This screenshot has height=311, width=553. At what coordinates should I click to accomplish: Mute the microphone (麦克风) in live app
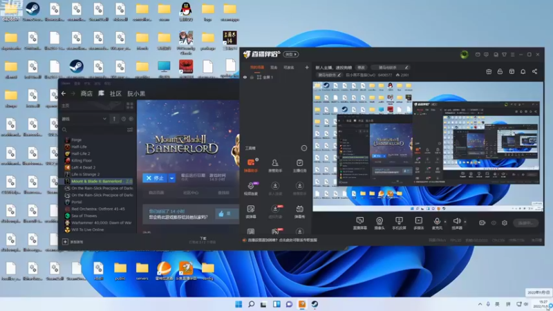click(437, 223)
